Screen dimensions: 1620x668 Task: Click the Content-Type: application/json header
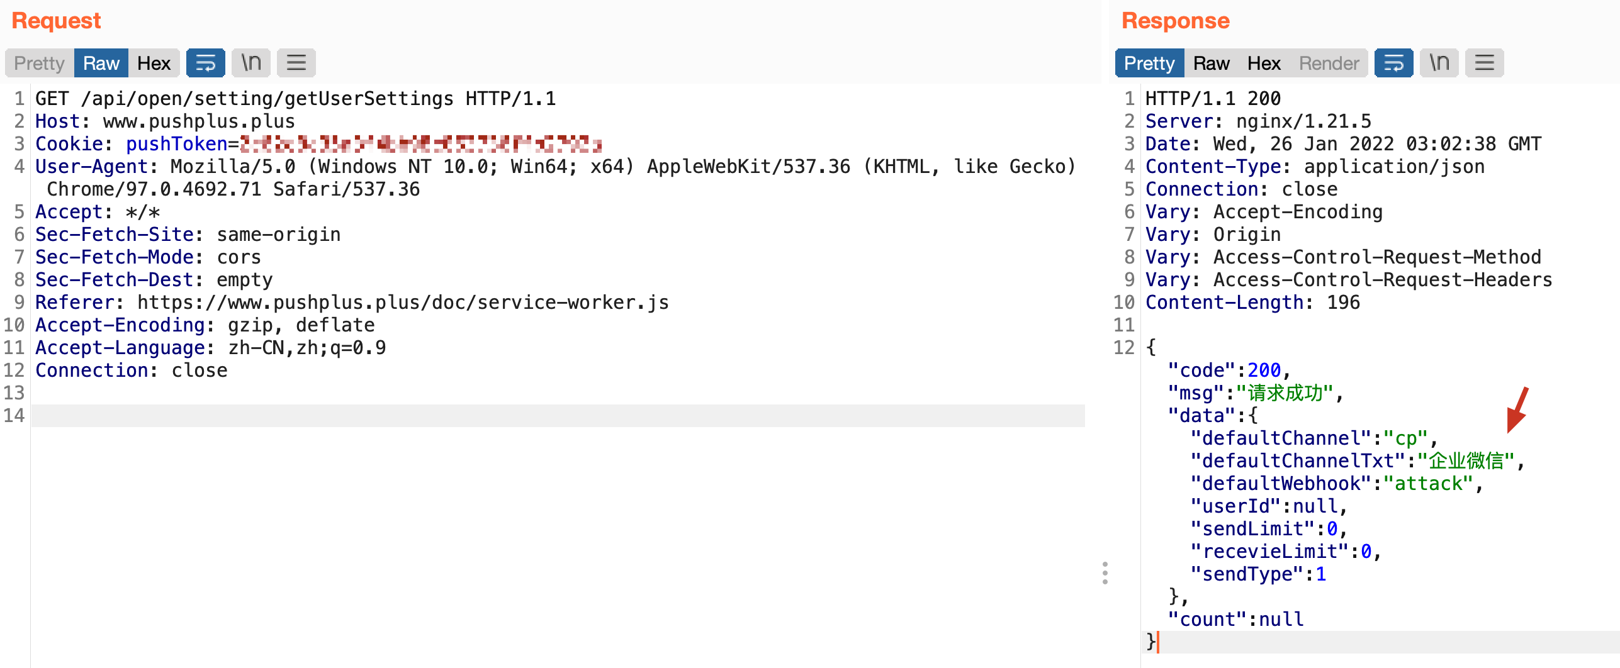pyautogui.click(x=1315, y=167)
